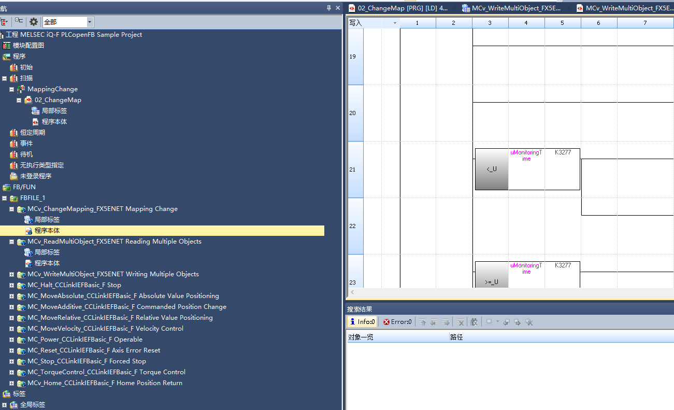Pin the navigation panel
The width and height of the screenshot is (674, 410).
click(329, 8)
